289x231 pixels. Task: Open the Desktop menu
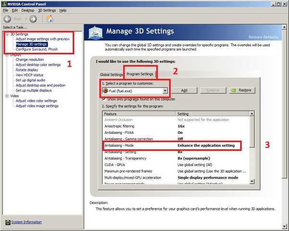tap(28, 11)
